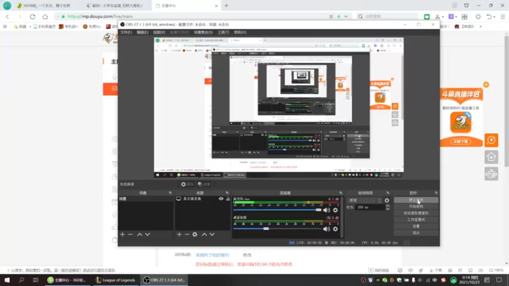Reload the browser page
The height and width of the screenshot is (286, 509).
(x=32, y=17)
